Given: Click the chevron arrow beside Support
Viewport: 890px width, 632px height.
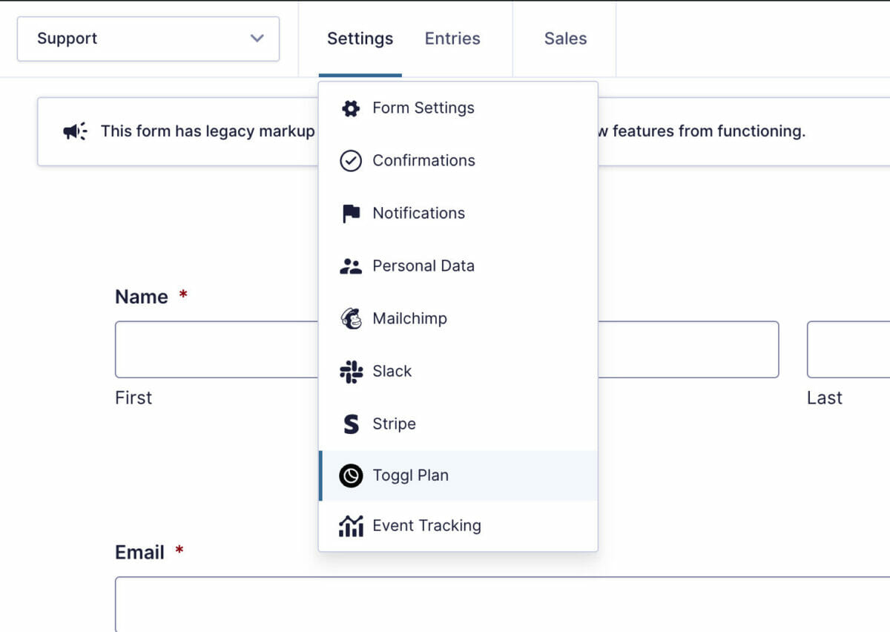Looking at the screenshot, I should (257, 39).
